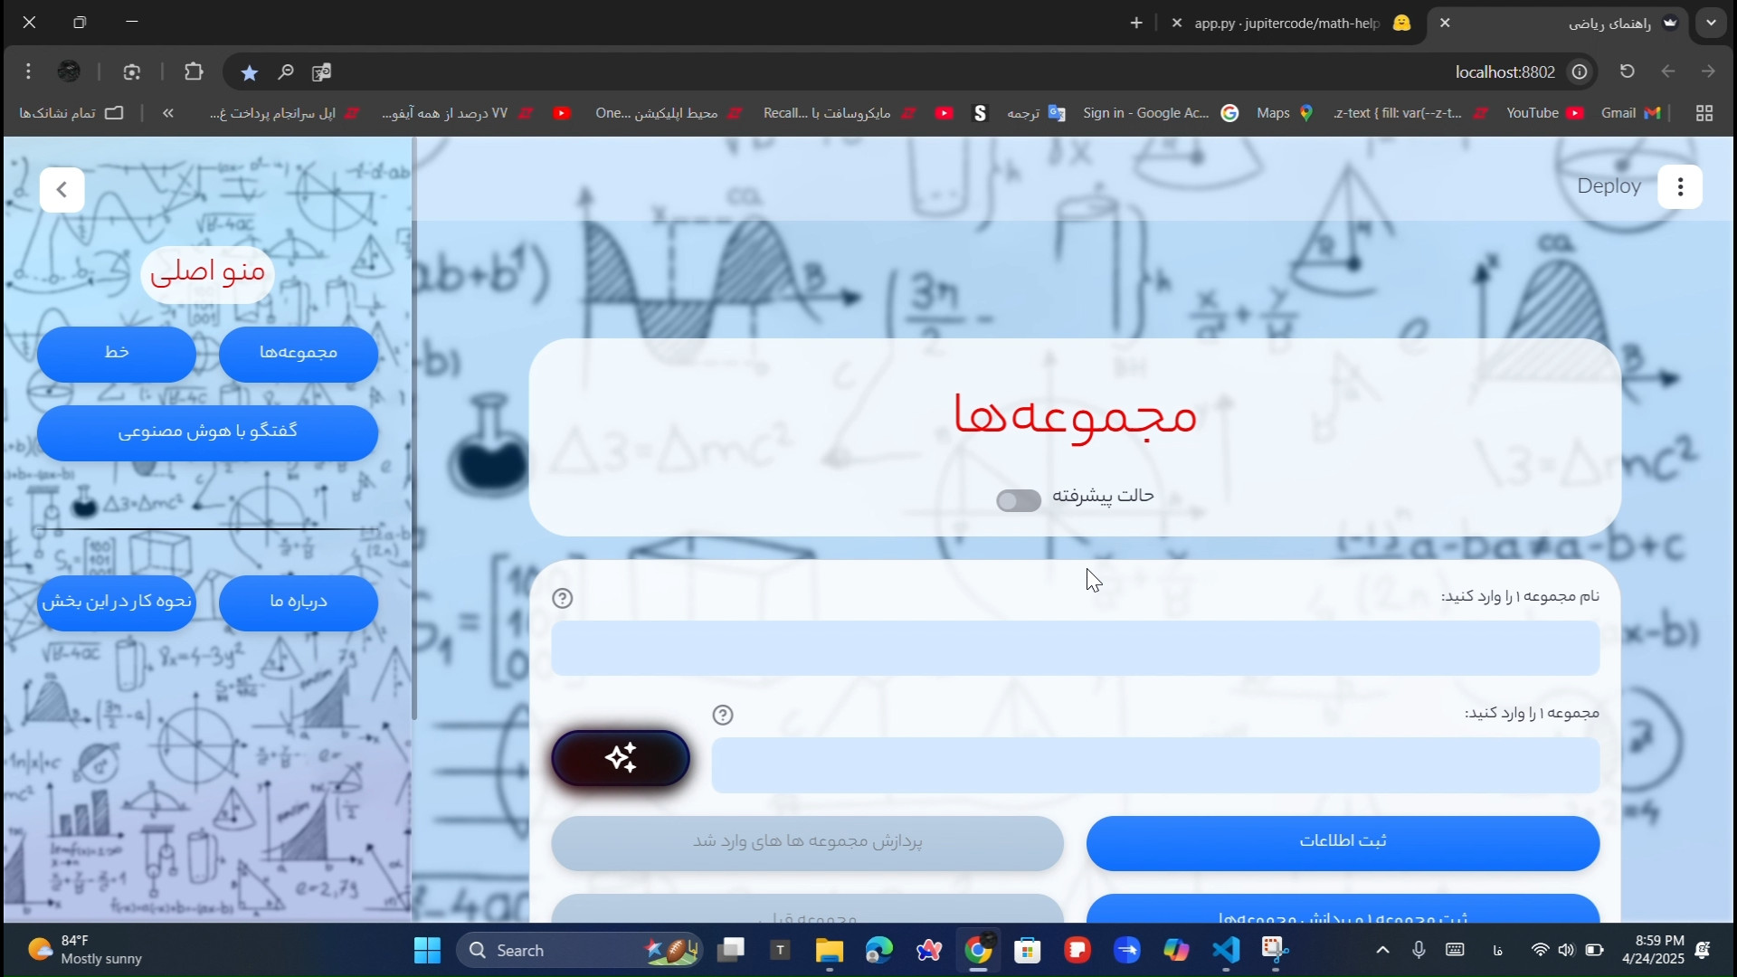The width and height of the screenshot is (1737, 977).
Task: Click the ثبت اطلاعات submit button
Action: click(x=1343, y=842)
